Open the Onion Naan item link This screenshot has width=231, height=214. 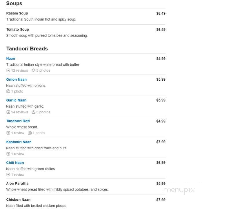(x=17, y=79)
